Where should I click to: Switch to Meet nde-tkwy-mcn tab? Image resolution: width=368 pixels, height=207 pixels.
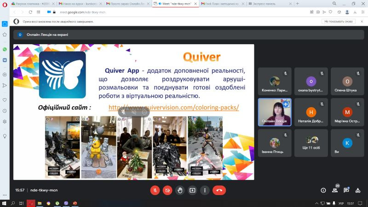[x=175, y=4]
